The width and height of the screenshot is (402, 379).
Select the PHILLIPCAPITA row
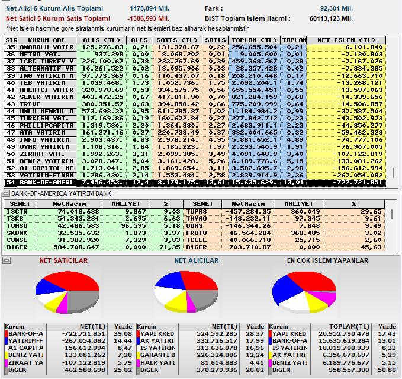click(195, 126)
